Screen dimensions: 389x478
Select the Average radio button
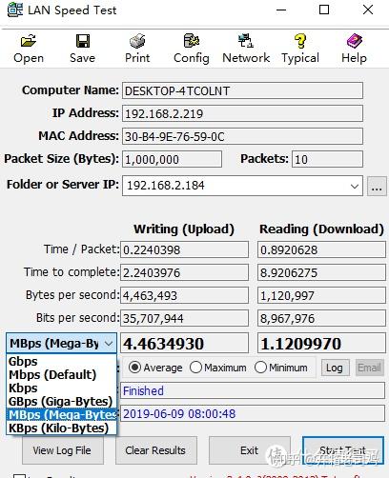[134, 368]
